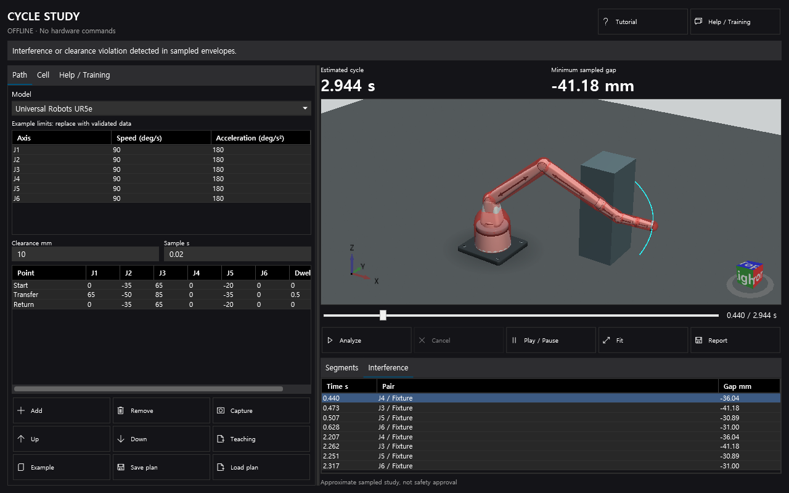Open the Help / Training tab in left panel
The height and width of the screenshot is (493, 789).
(x=84, y=75)
